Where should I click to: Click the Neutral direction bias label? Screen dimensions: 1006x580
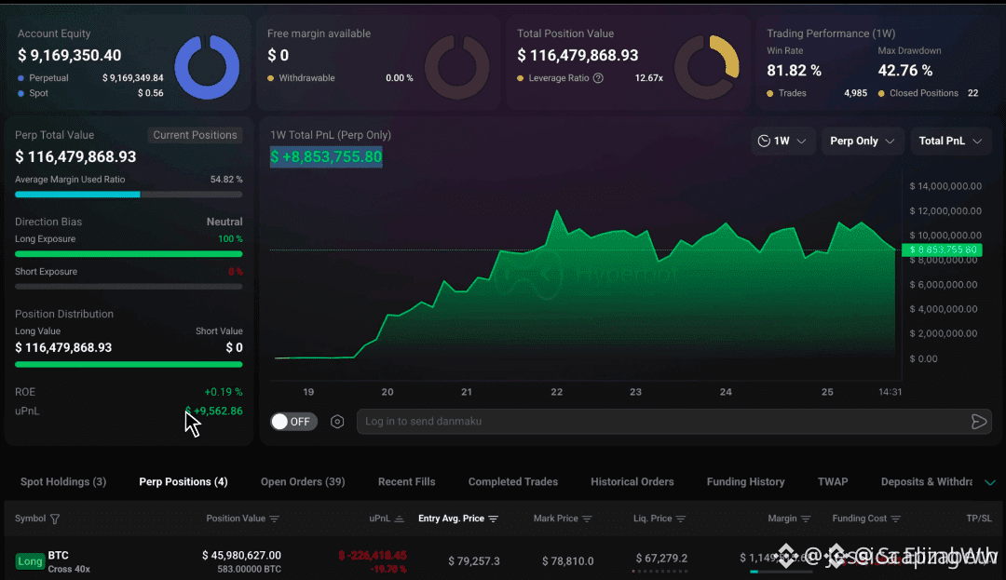(x=224, y=223)
